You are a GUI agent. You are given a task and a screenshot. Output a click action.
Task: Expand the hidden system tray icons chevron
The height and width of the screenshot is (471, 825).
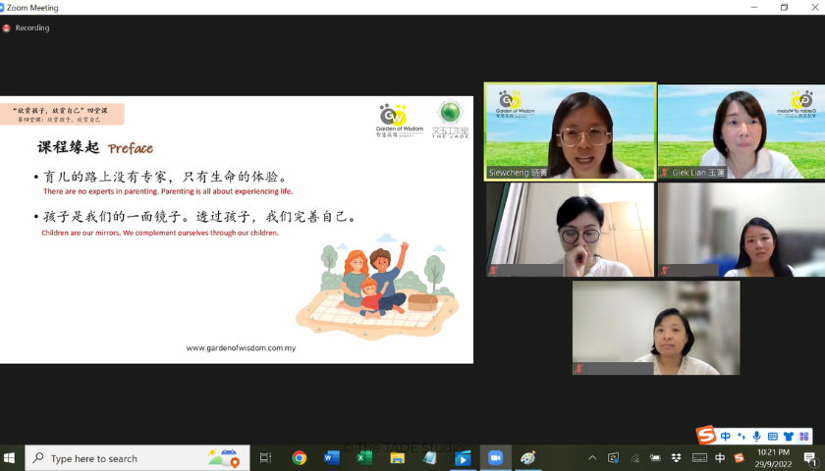pyautogui.click(x=591, y=458)
